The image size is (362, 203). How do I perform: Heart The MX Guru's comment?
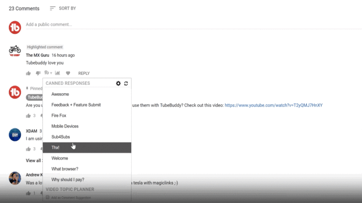(68, 73)
